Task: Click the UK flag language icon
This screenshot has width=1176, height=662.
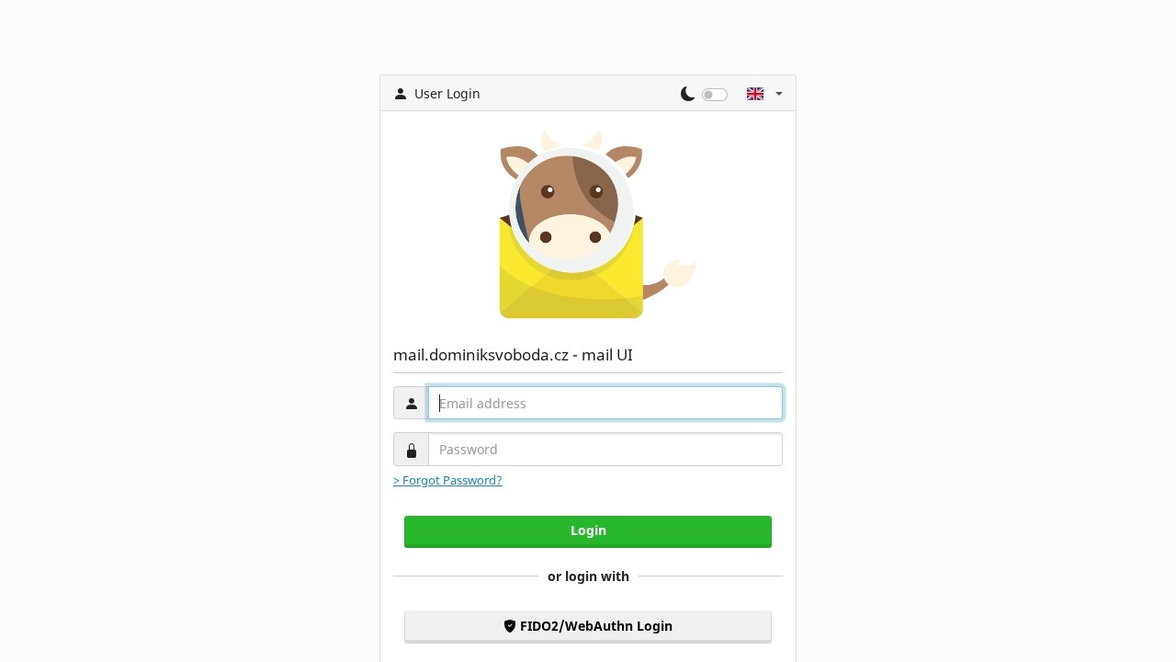Action: [755, 94]
